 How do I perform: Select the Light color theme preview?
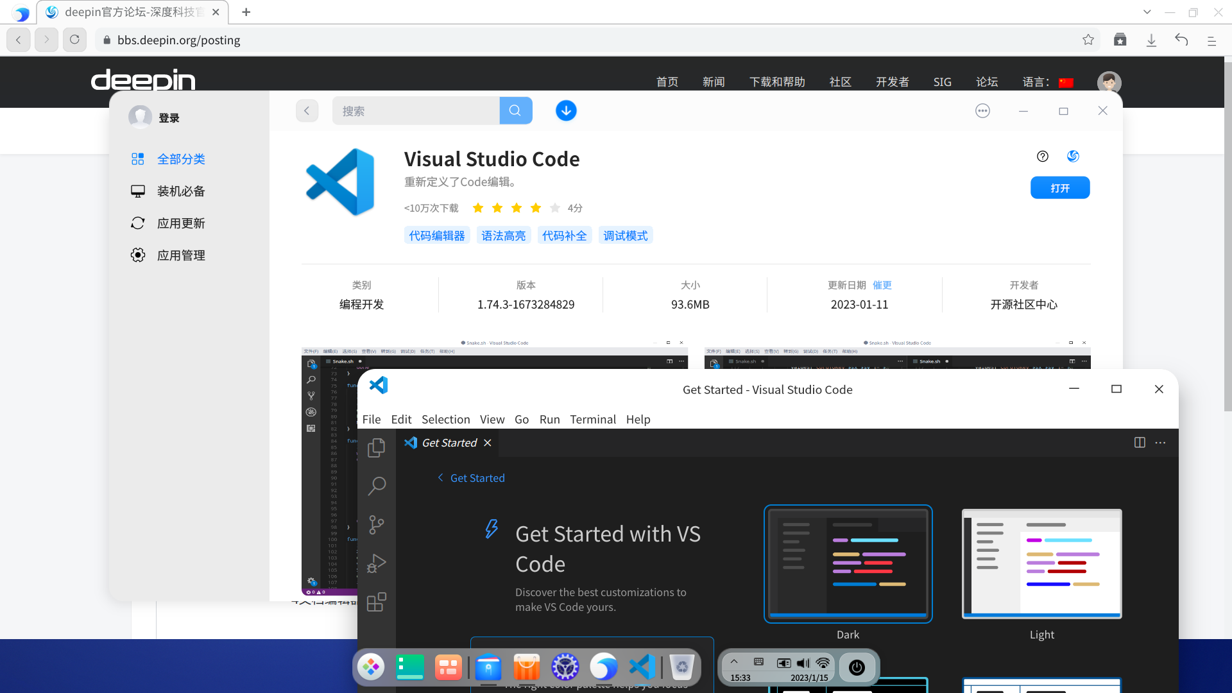[1041, 563]
